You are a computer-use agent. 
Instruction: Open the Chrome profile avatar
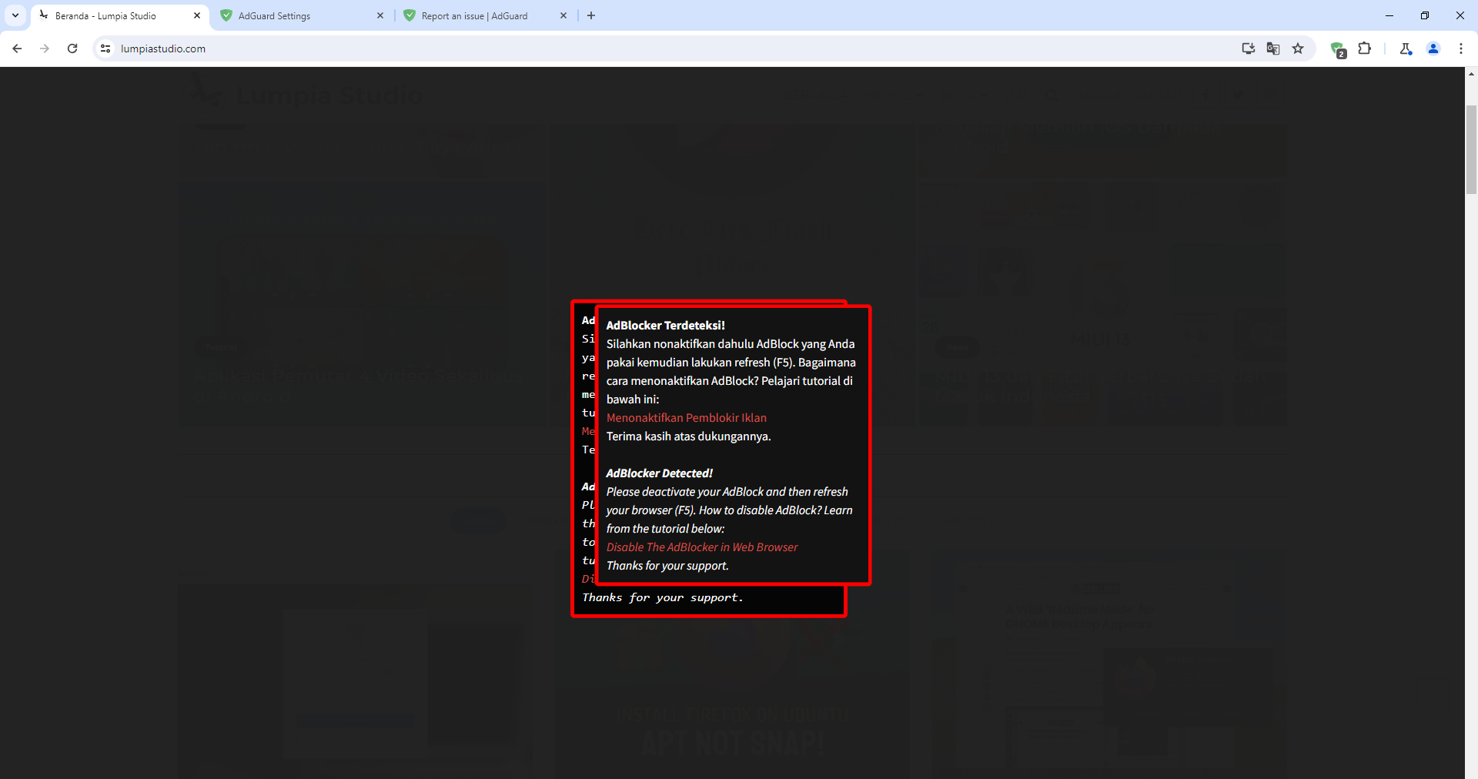point(1433,48)
